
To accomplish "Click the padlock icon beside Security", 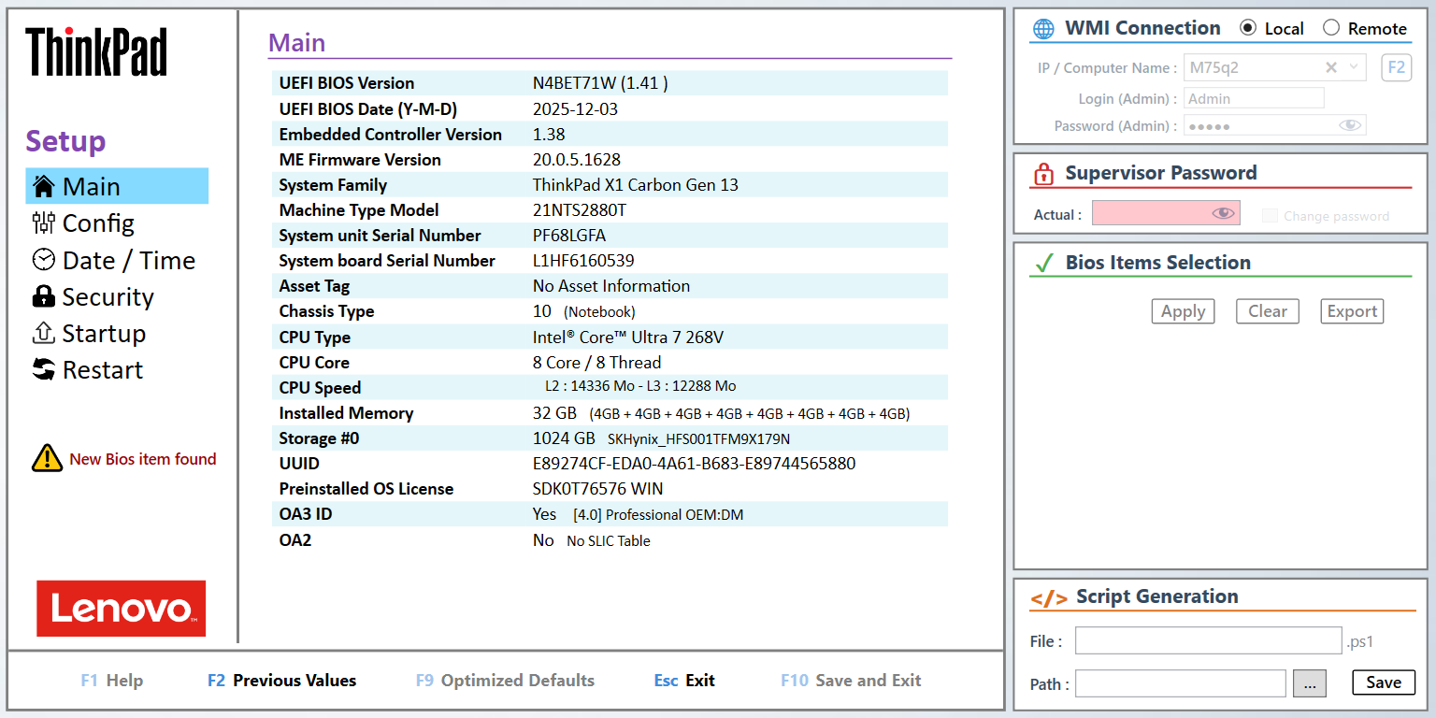I will click(x=43, y=296).
